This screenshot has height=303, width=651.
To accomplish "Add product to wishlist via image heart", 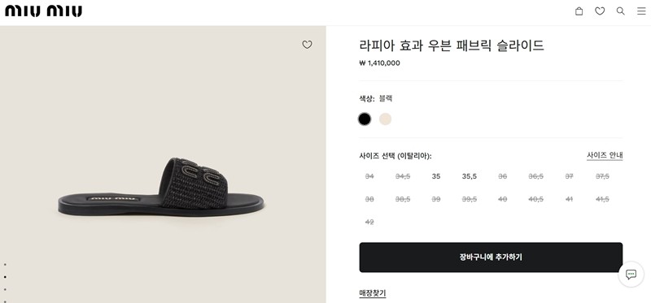I will pos(307,45).
